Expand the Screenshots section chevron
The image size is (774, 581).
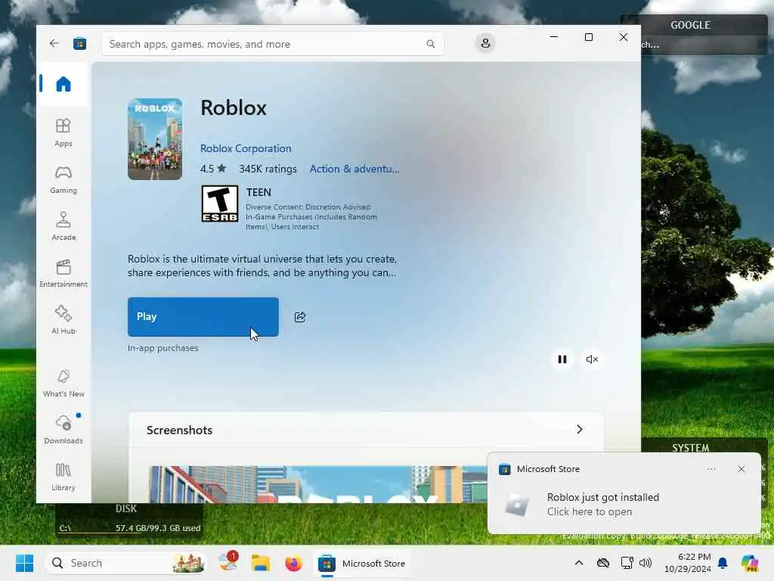click(580, 430)
